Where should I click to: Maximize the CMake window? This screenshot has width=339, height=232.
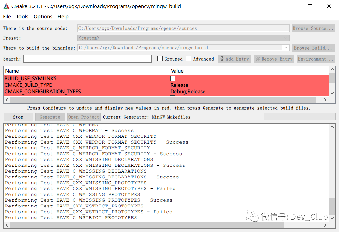(x=310, y=6)
